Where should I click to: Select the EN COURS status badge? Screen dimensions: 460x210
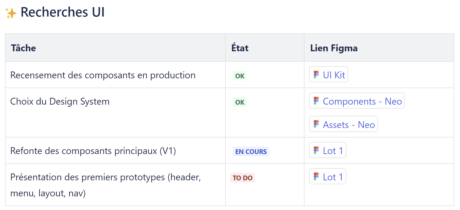251,152
